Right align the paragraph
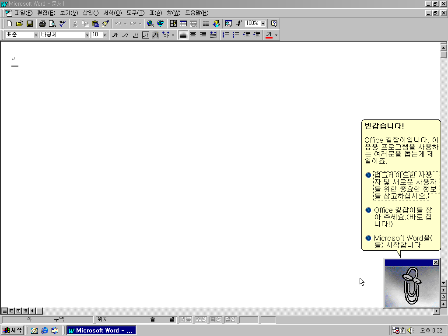Image resolution: width=448 pixels, height=336 pixels. pos(203,35)
